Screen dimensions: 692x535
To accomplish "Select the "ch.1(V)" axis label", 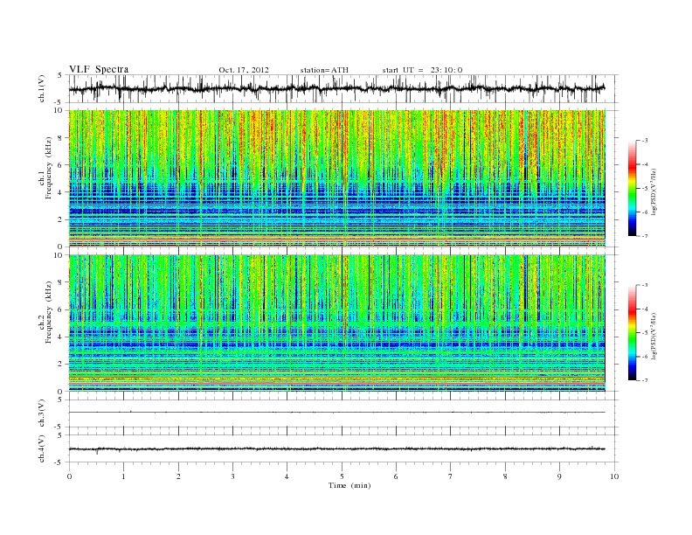I will tap(42, 88).
